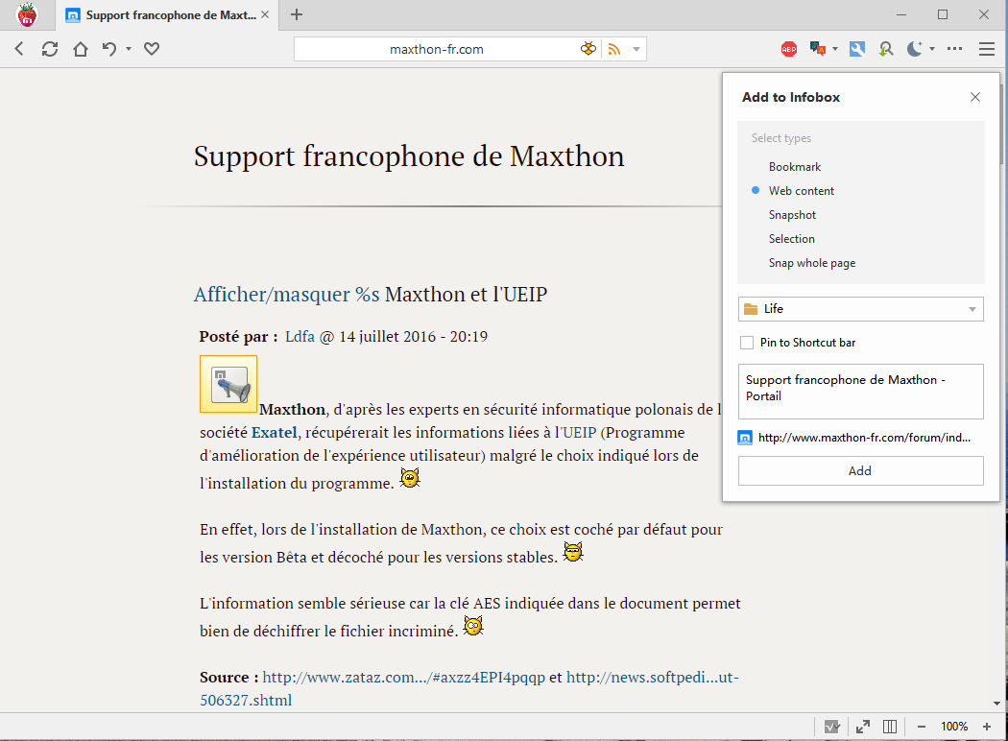Click the page scrollbar down arrow

[997, 704]
